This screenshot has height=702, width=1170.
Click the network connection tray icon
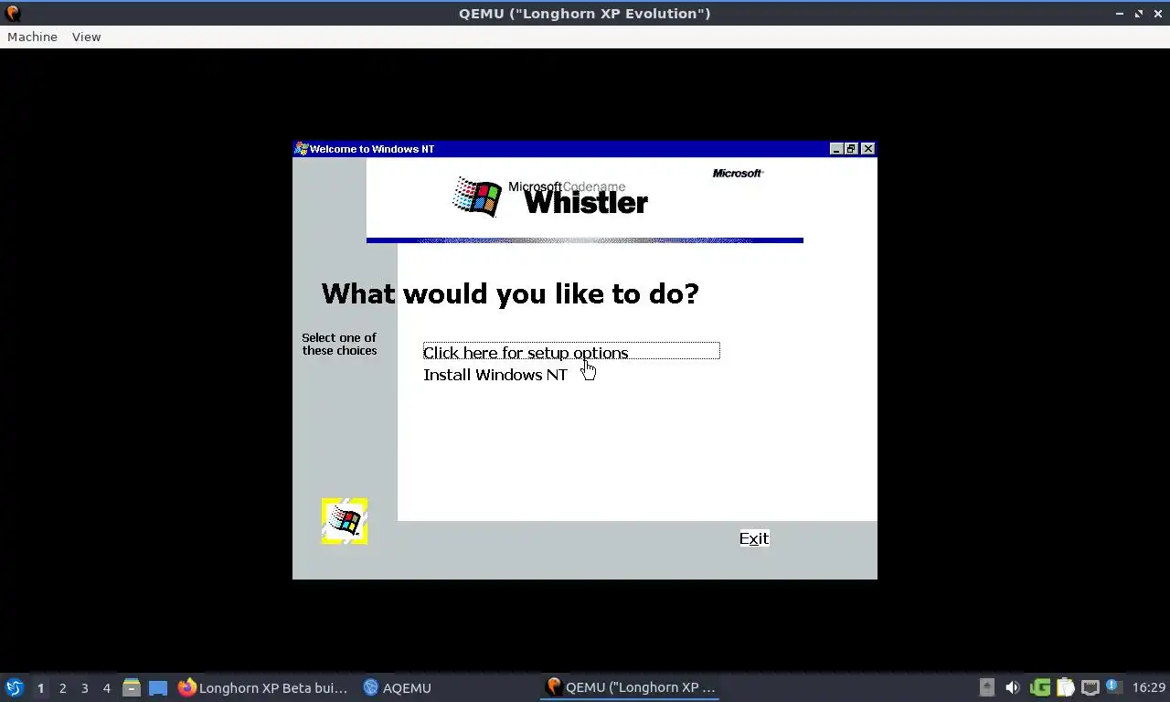(x=1090, y=687)
